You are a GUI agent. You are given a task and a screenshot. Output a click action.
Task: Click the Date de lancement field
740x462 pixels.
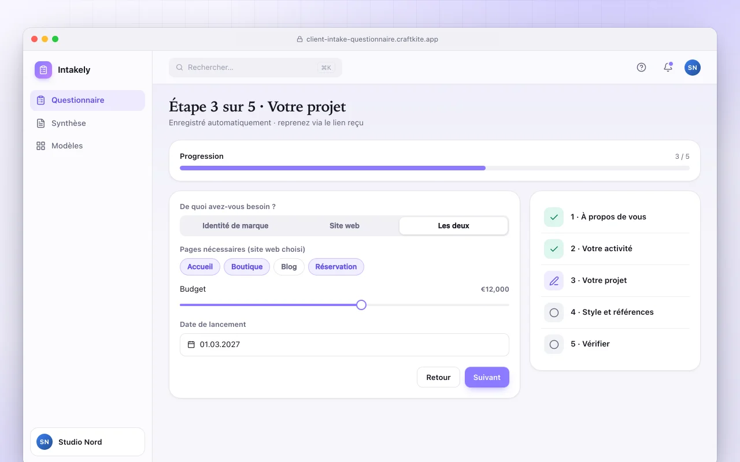click(345, 345)
